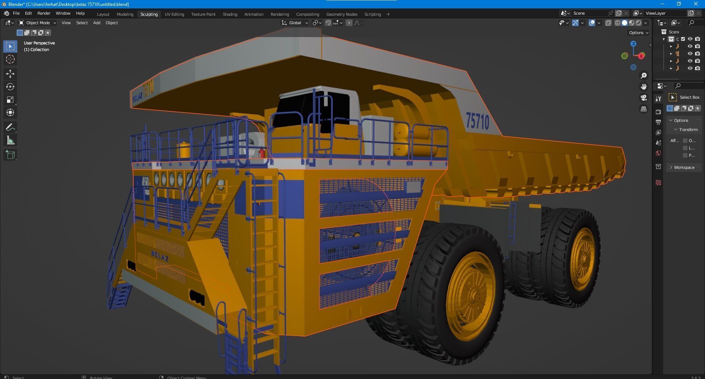Viewport: 705px width, 379px height.
Task: Open viewport Options dropdown
Action: [x=639, y=33]
